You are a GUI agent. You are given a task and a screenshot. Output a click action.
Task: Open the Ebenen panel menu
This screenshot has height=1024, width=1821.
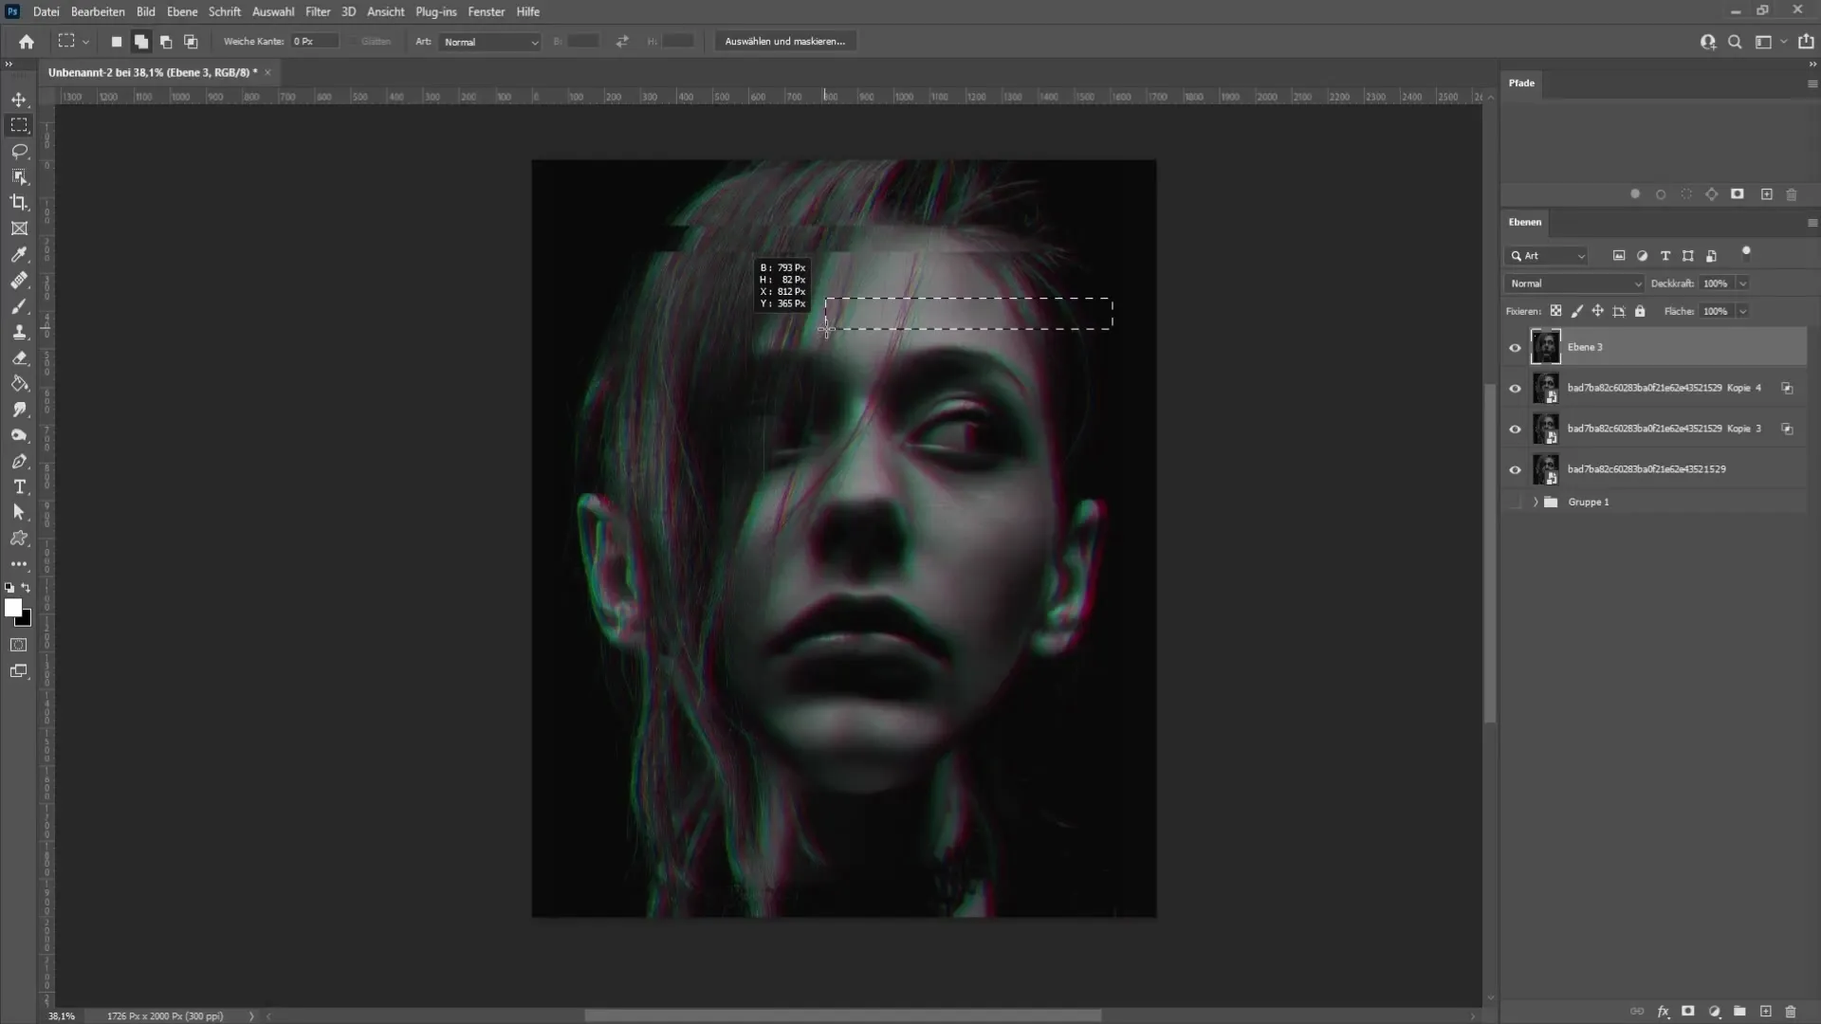(x=1812, y=223)
